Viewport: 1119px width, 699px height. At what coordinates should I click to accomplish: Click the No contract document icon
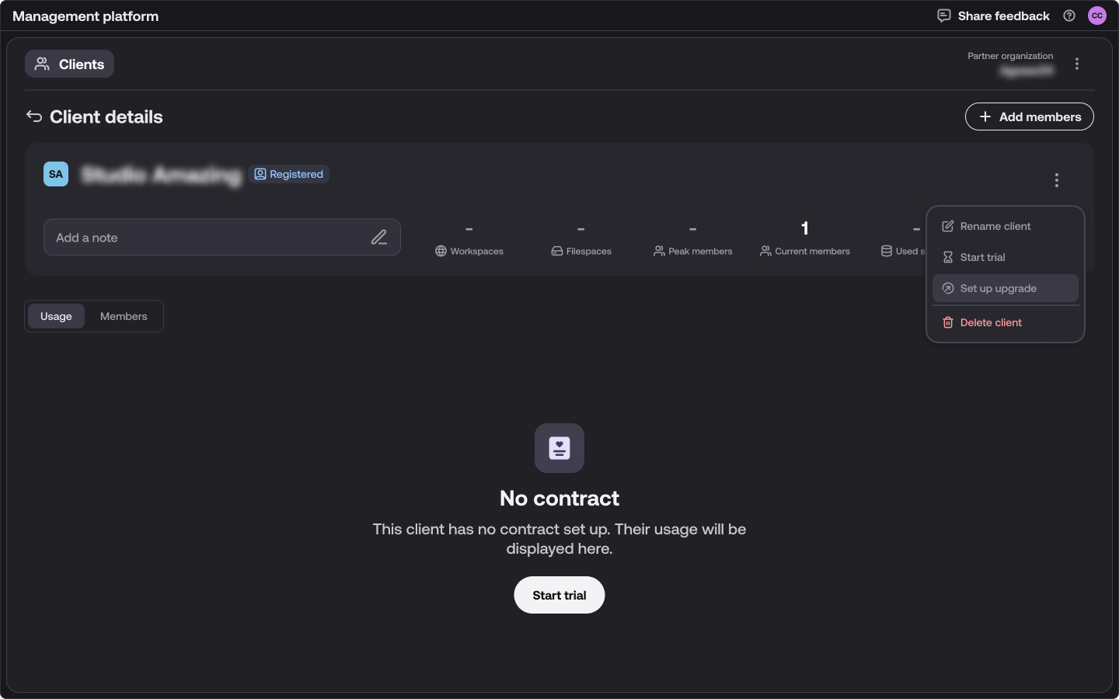pos(559,448)
